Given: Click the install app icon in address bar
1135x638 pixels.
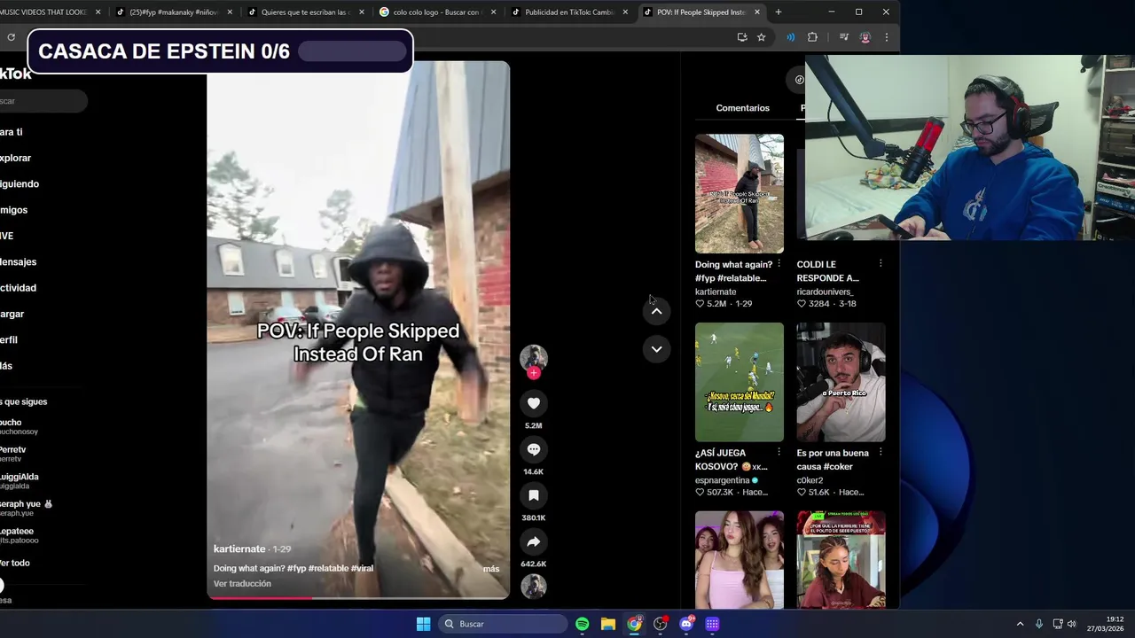Looking at the screenshot, I should (742, 37).
